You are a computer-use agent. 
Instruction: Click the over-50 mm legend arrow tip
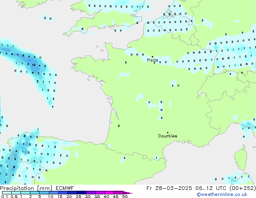(x=128, y=193)
